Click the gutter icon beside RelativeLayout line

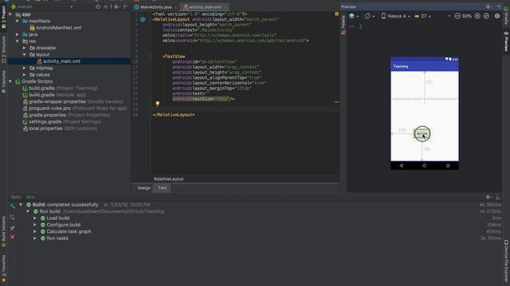tap(143, 19)
